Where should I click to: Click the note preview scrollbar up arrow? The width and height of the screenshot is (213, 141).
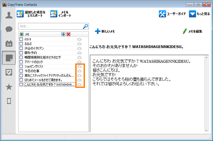pyautogui.click(x=206, y=58)
